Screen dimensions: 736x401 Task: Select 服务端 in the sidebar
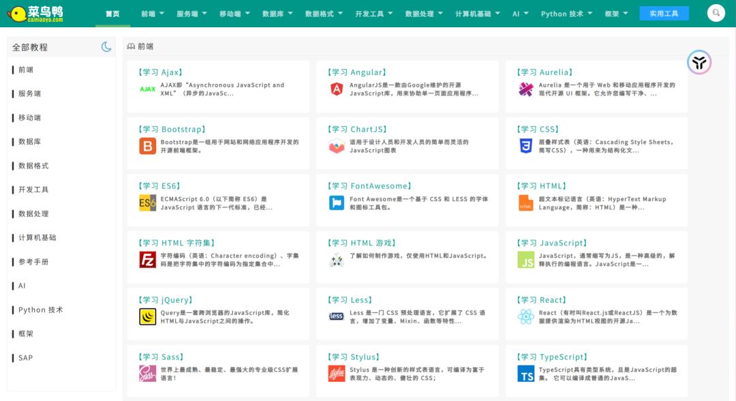29,94
